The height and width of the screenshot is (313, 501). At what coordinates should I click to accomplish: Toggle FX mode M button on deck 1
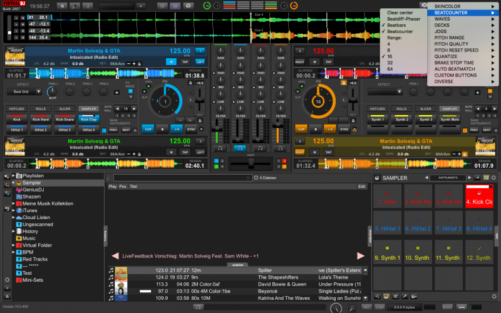coord(130,96)
